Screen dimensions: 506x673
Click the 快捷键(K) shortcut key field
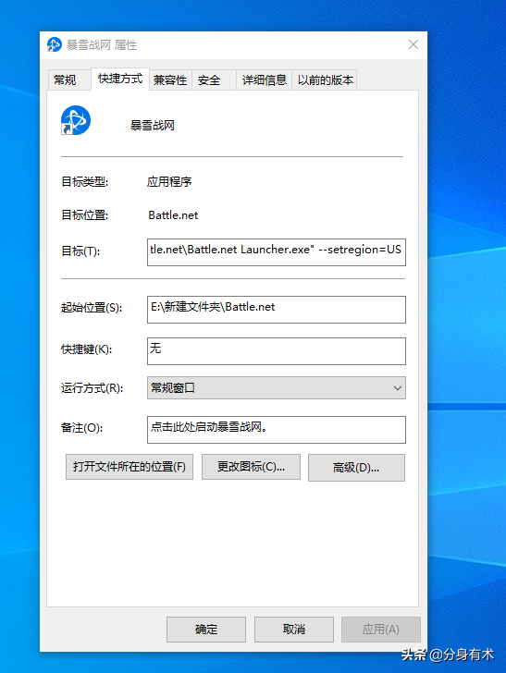(x=277, y=351)
